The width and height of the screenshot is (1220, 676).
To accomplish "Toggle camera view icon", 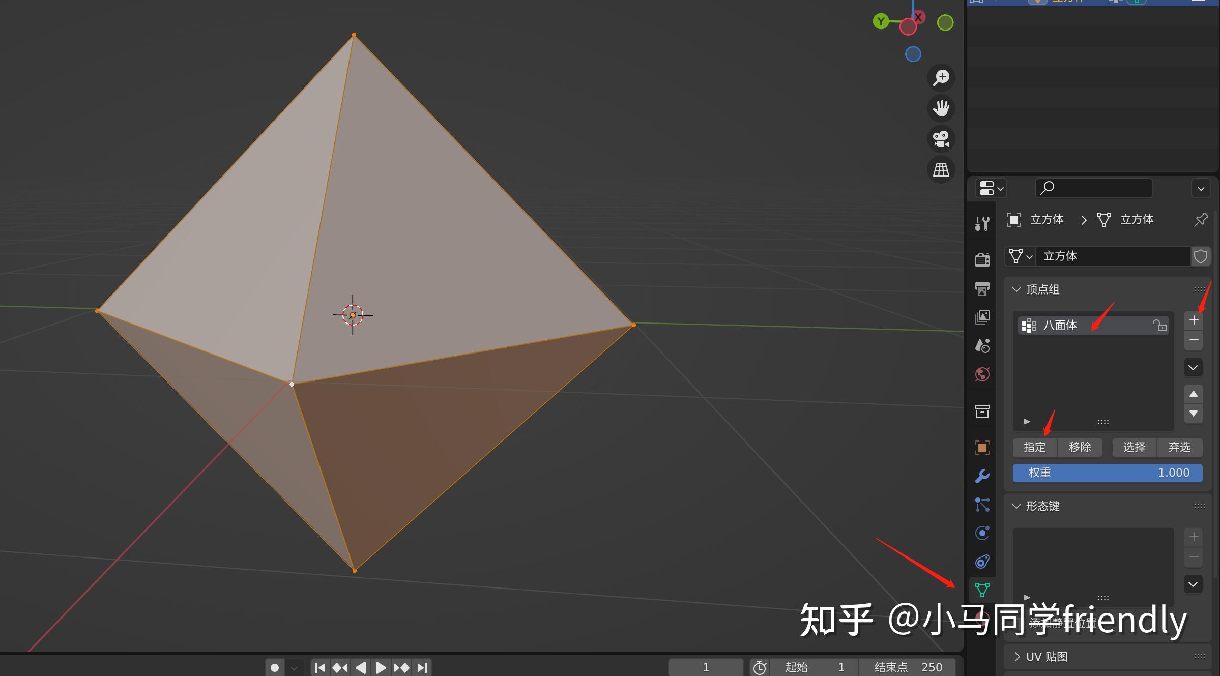I will coord(941,139).
